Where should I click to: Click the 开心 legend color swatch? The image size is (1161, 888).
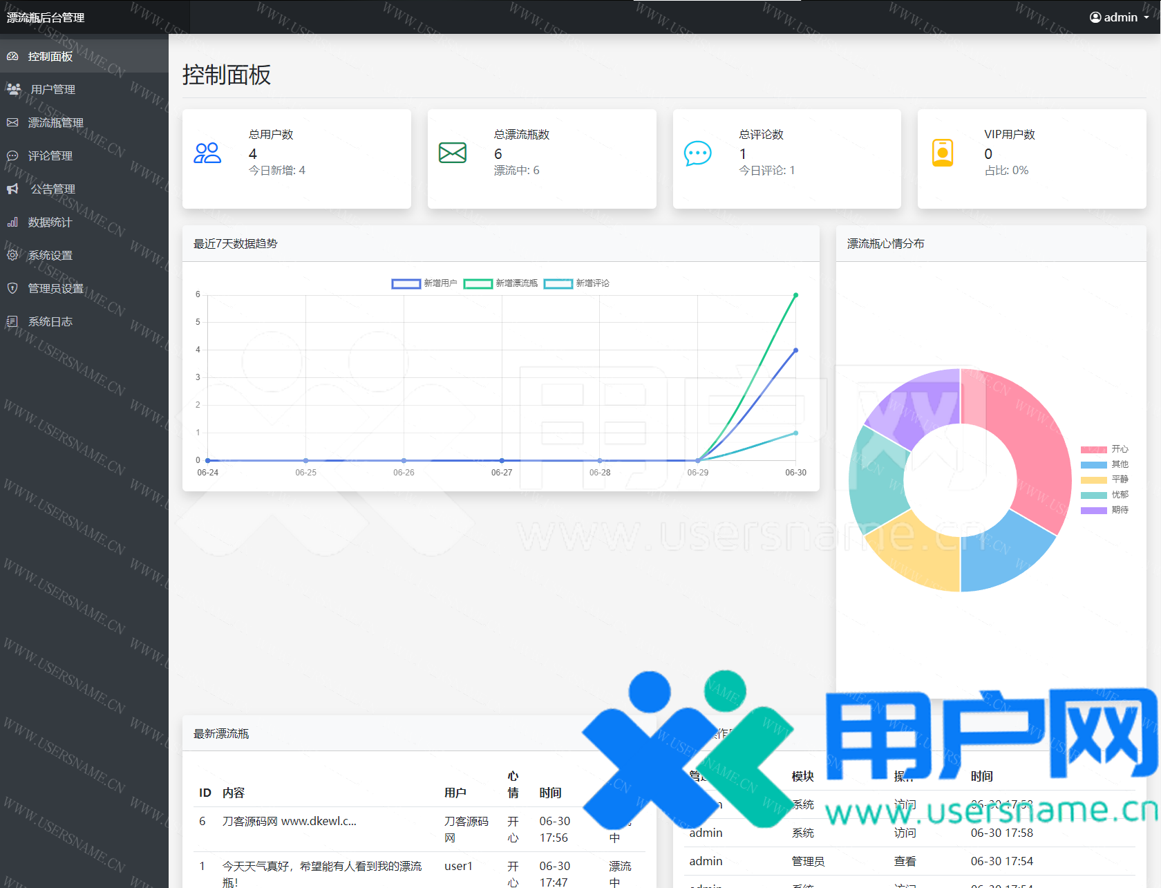coord(1093,449)
